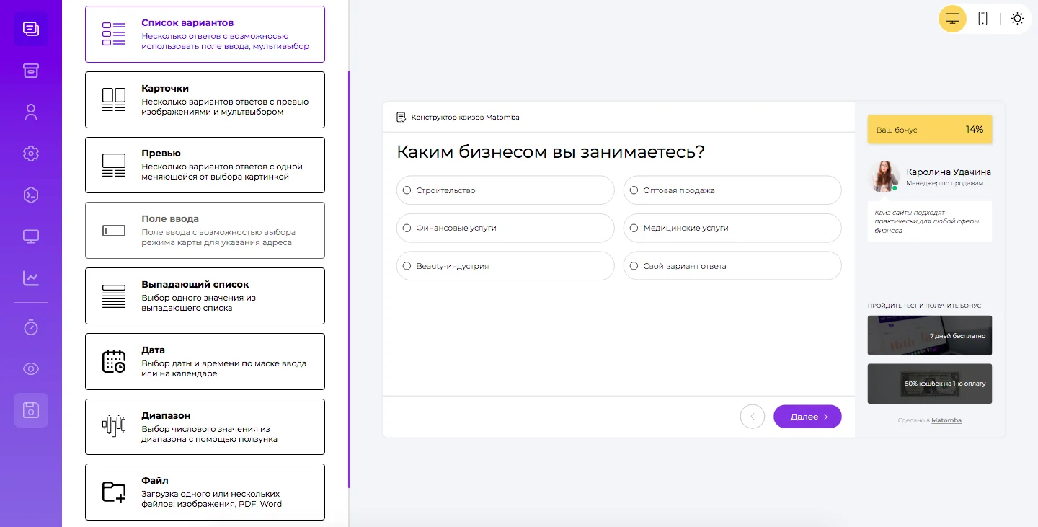Open the Matomba link in footer
The image size is (1038, 527).
point(946,420)
